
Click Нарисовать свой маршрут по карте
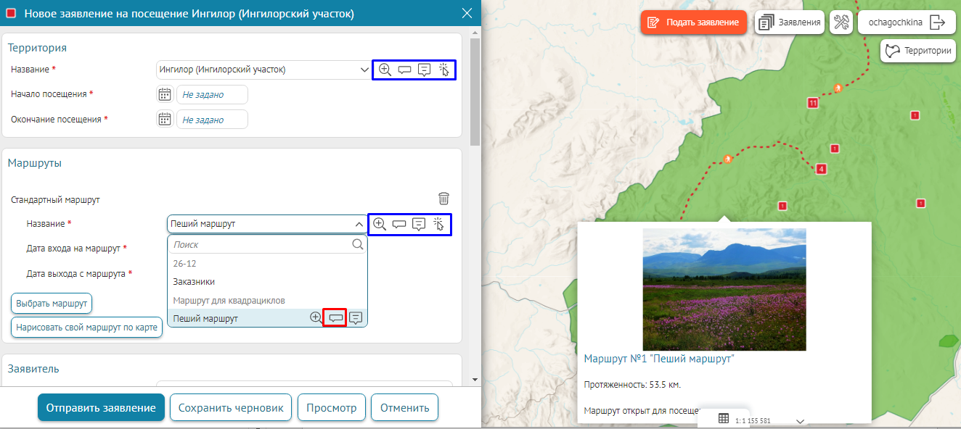(86, 327)
